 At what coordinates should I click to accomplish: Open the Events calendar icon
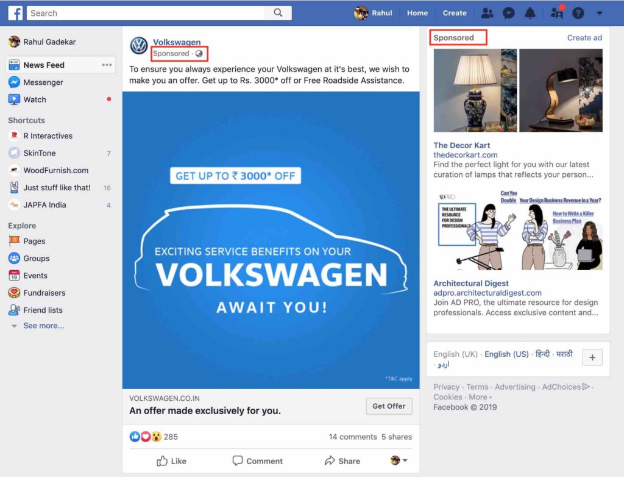point(13,275)
